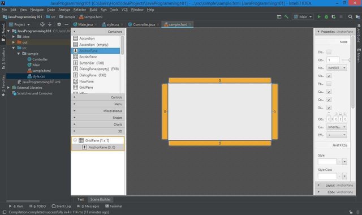This screenshot has height=215, width=362.
Task: Open 0: Messages tool window
Action: point(88,206)
